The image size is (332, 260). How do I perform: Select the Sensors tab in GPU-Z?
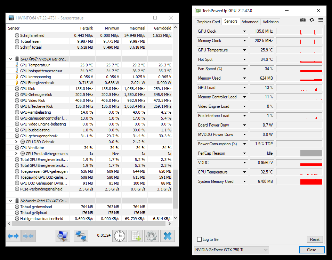(230, 21)
